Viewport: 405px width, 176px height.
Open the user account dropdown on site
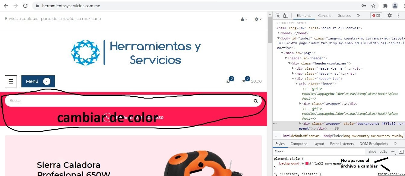tap(244, 19)
